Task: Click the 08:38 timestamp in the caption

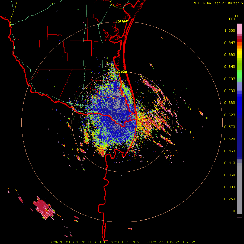Action: (189, 242)
